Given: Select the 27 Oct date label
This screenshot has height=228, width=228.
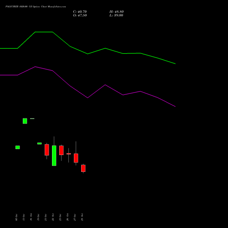Looking at the screenshot, I should click(x=75, y=217).
